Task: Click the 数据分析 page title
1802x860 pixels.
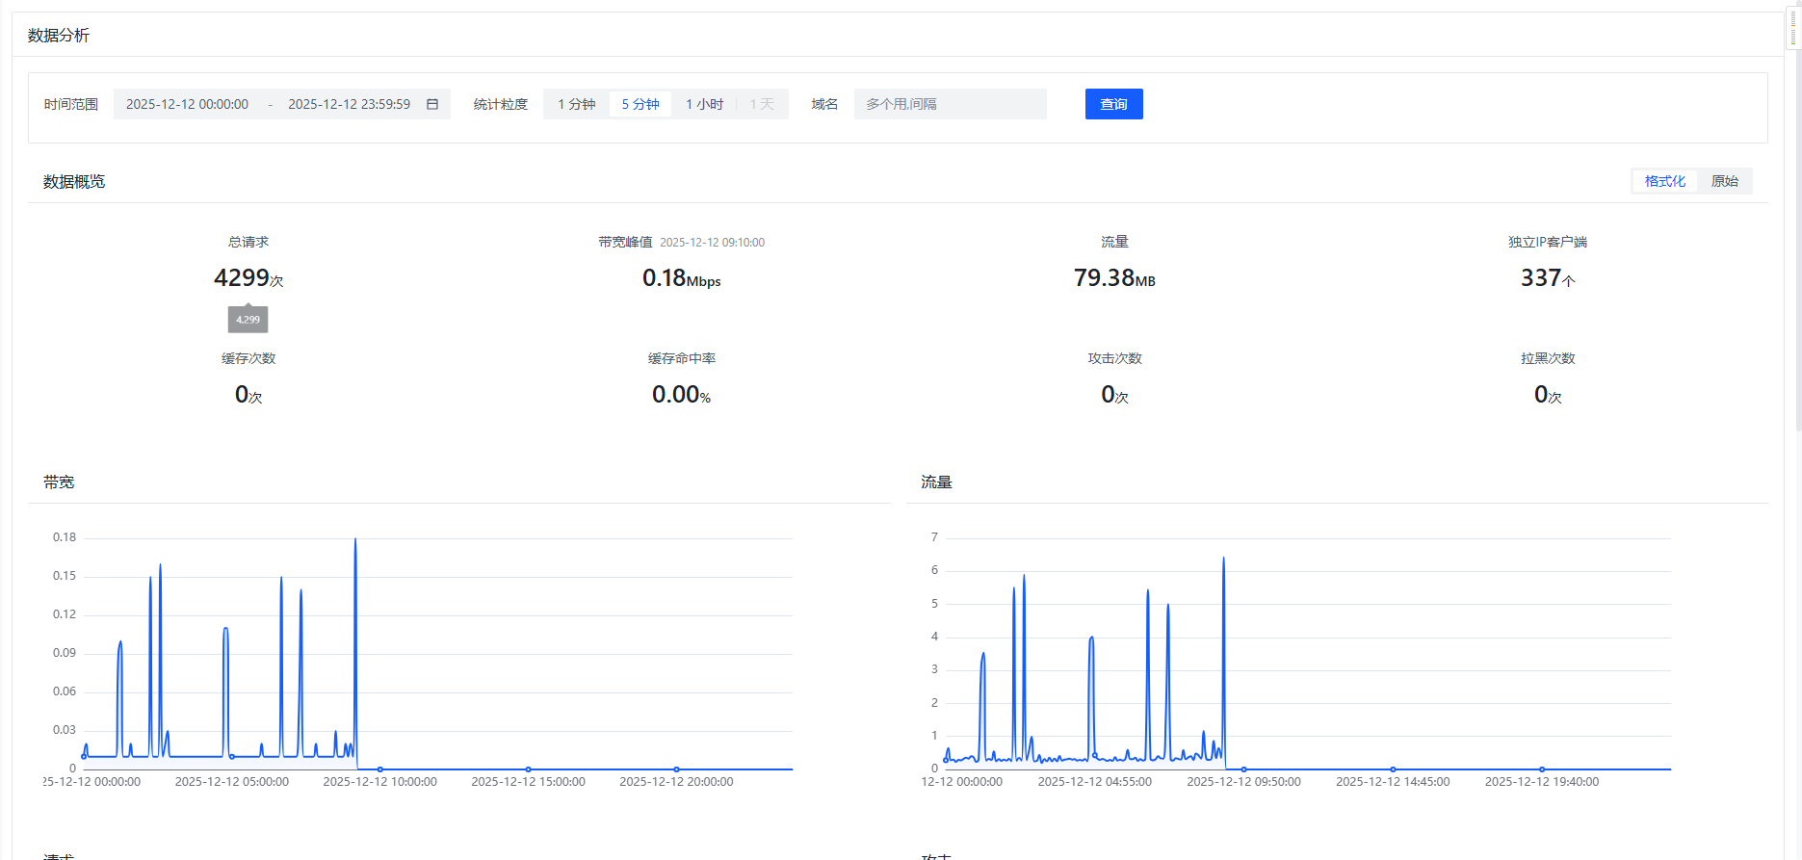Action: tap(59, 36)
